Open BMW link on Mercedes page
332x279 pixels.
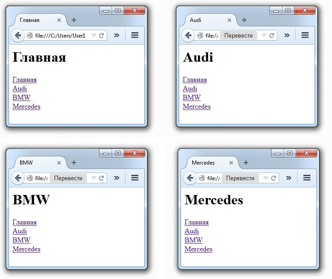pos(193,240)
